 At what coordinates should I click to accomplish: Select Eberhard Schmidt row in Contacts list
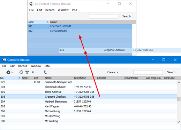[x=89, y=87]
